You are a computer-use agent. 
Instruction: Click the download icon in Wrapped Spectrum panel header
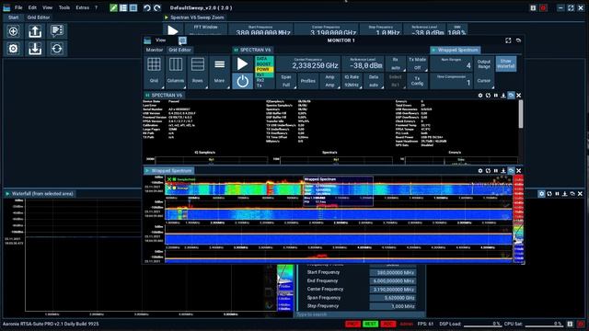point(503,170)
